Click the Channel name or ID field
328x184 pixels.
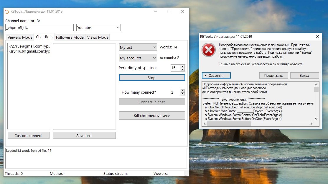coord(39,27)
